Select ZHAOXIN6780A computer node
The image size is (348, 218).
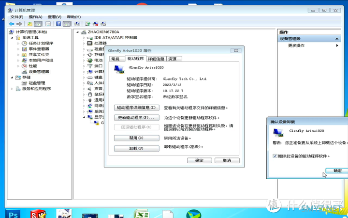click(103, 32)
